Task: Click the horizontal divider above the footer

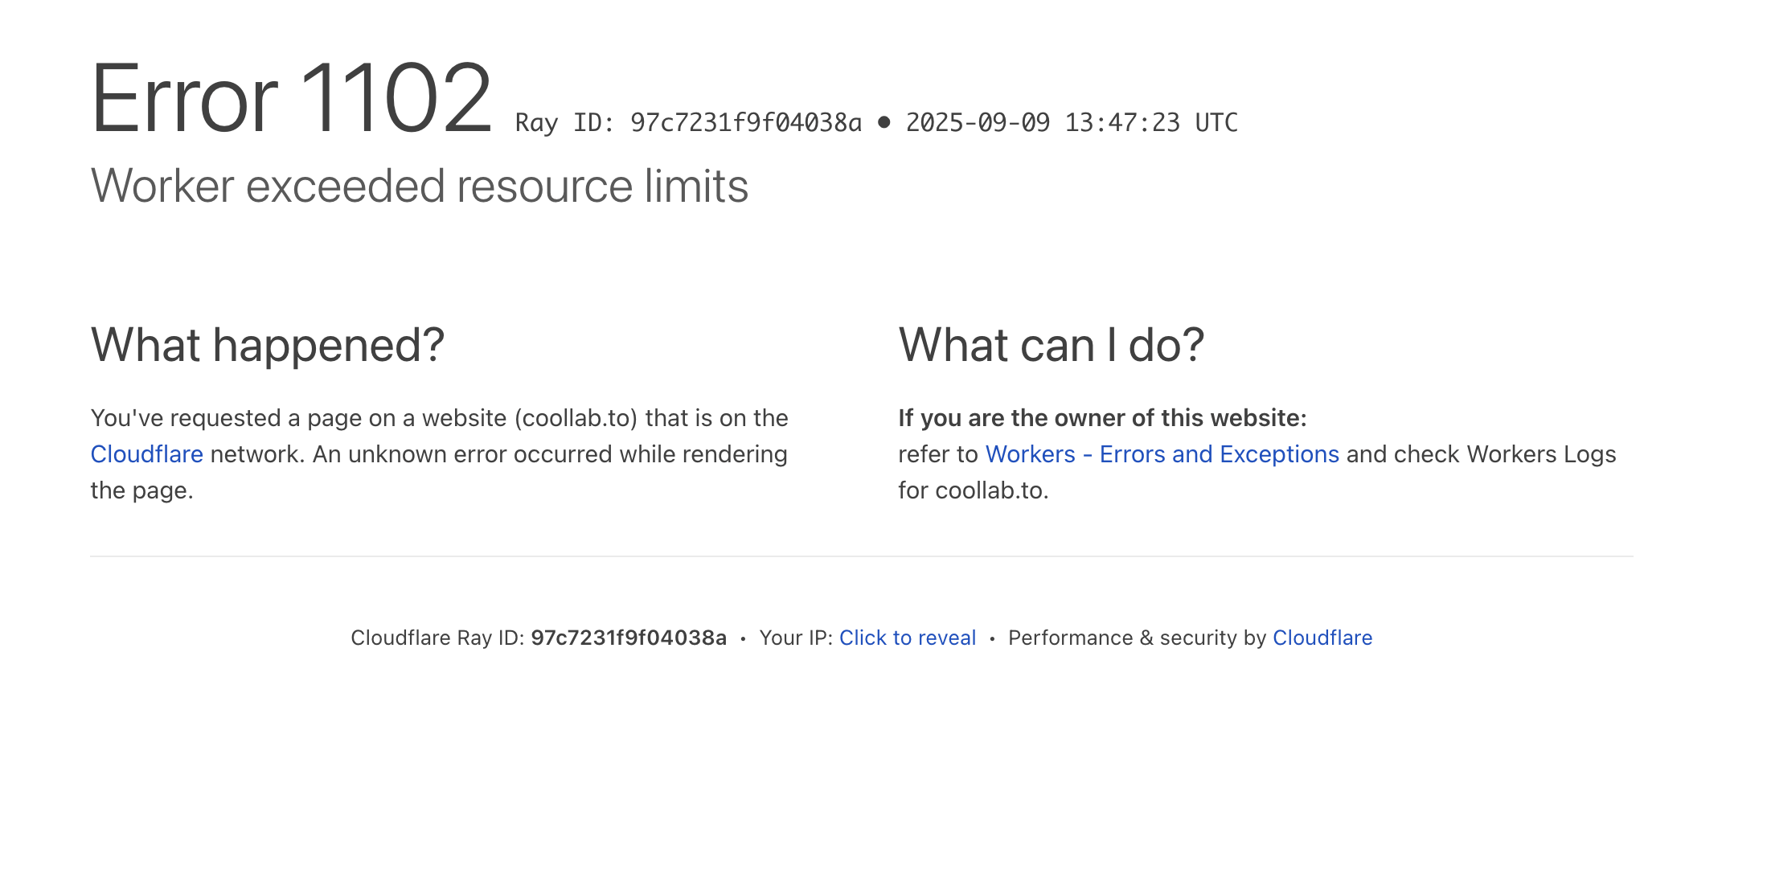Action: pyautogui.click(x=860, y=556)
